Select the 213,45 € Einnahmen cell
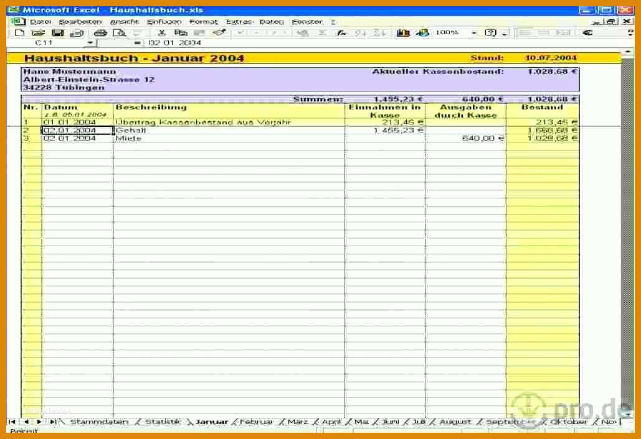The height and width of the screenshot is (439, 641). 385,122
